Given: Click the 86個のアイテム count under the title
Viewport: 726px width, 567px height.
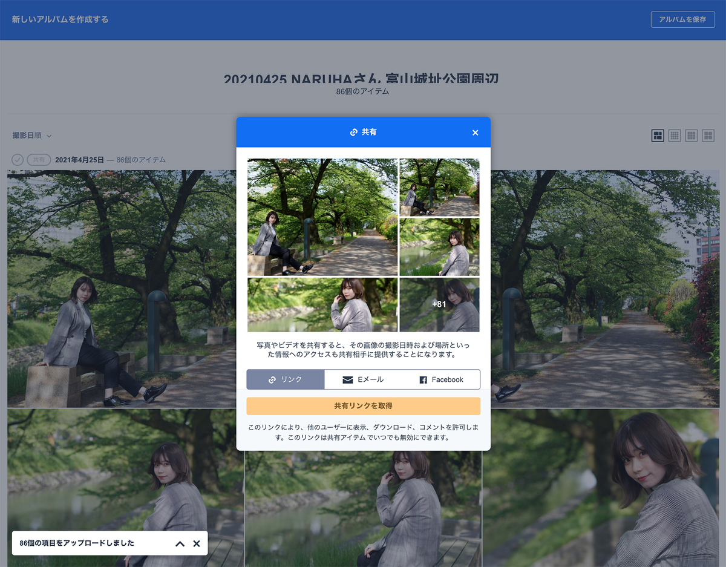Looking at the screenshot, I should click(362, 91).
